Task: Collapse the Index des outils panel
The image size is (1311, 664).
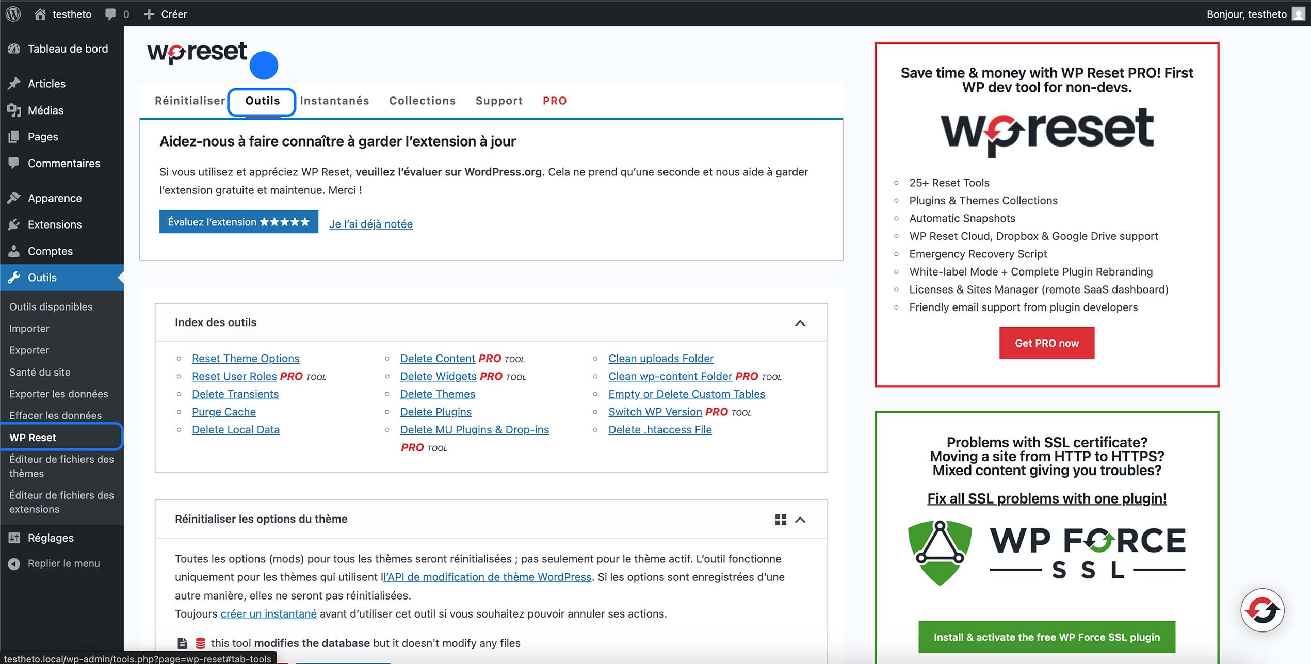Action: click(x=800, y=322)
